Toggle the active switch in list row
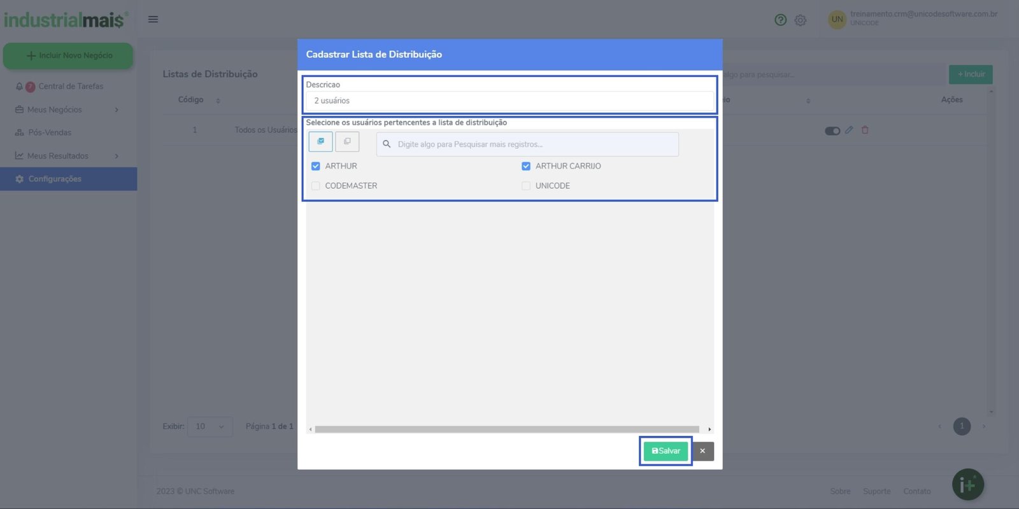 coord(832,131)
